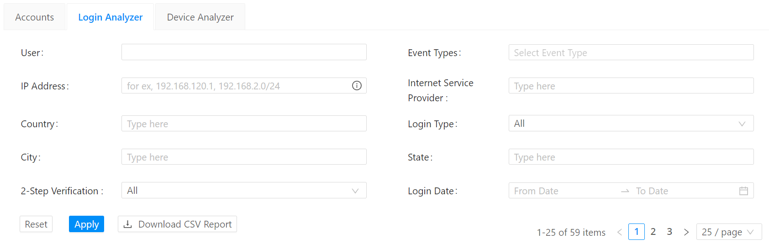Open the Login Date calendar icon

point(743,191)
